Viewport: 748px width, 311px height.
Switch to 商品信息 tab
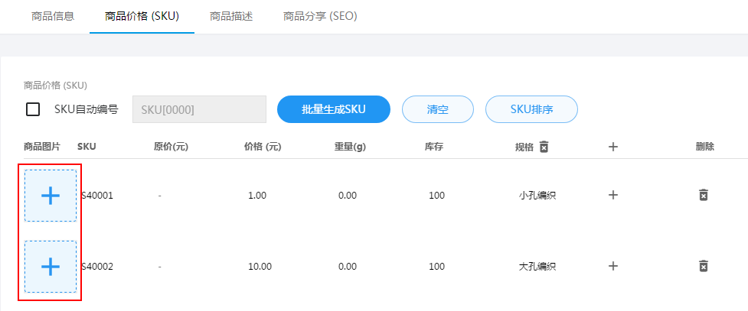(53, 16)
